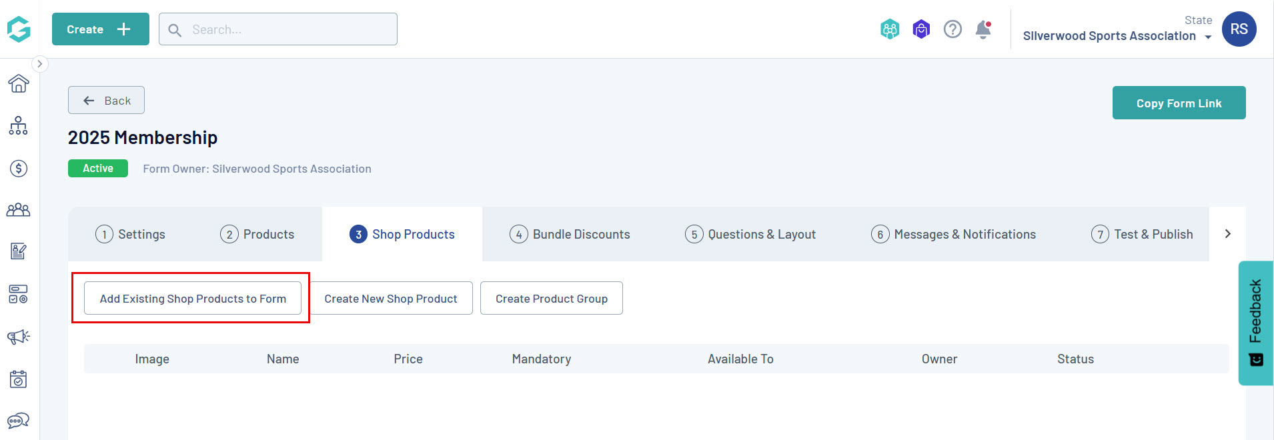This screenshot has width=1274, height=440.
Task: Open the members group sidebar icon
Action: point(19,210)
